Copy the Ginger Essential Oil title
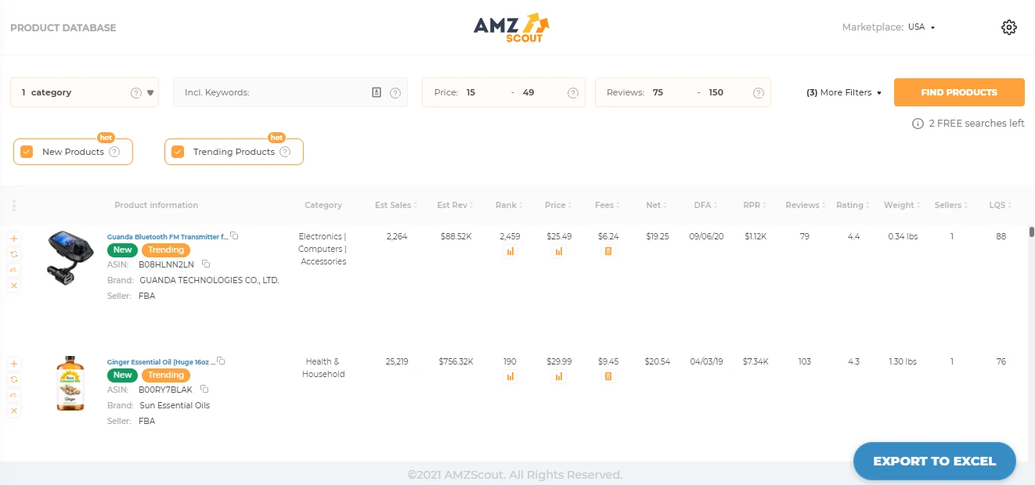1035x485 pixels. click(222, 361)
